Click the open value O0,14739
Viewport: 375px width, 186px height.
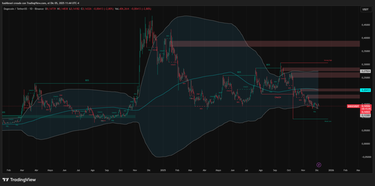[x=50, y=9]
